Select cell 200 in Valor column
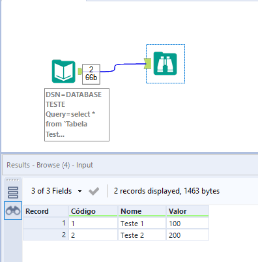Image resolution: width=258 pixels, height=262 pixels. (188, 235)
